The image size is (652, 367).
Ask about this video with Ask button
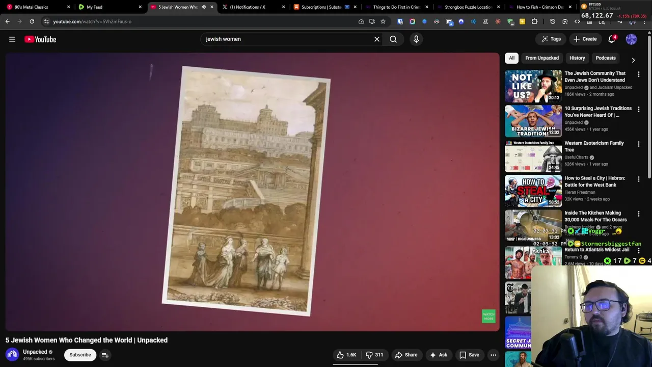click(438, 355)
